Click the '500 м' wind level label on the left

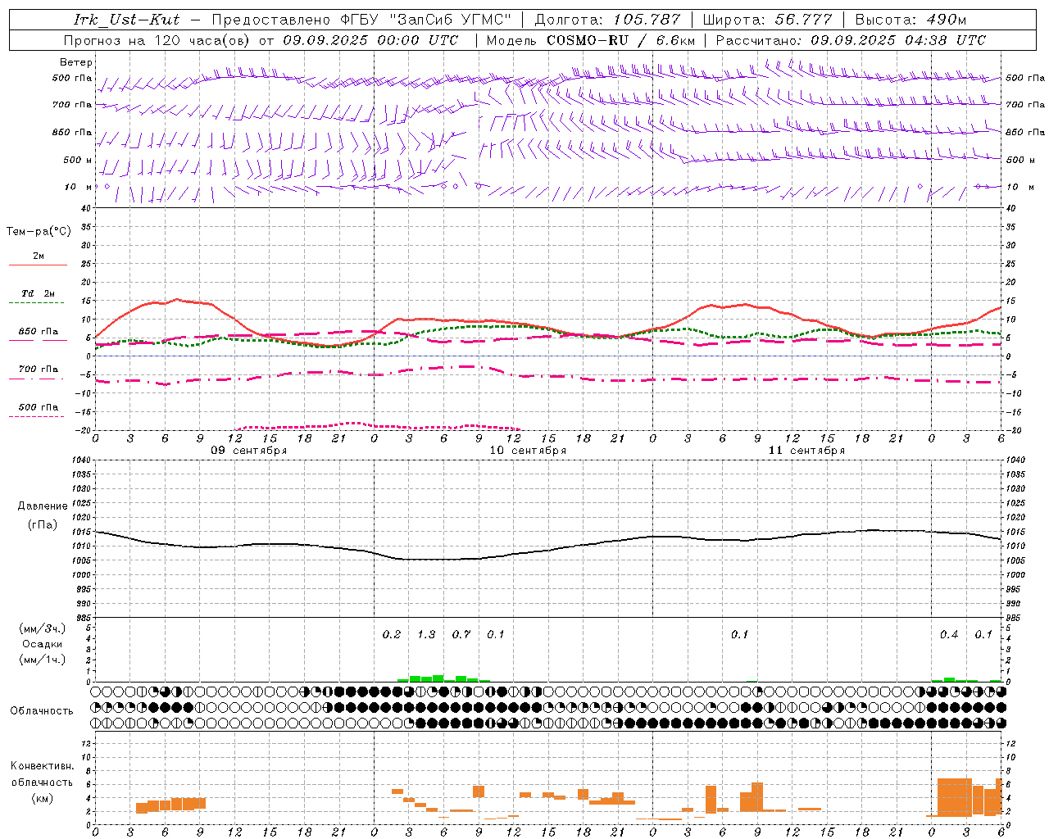pyautogui.click(x=78, y=160)
